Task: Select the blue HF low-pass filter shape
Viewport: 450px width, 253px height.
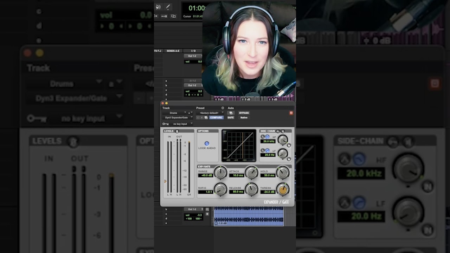Action: click(267, 137)
